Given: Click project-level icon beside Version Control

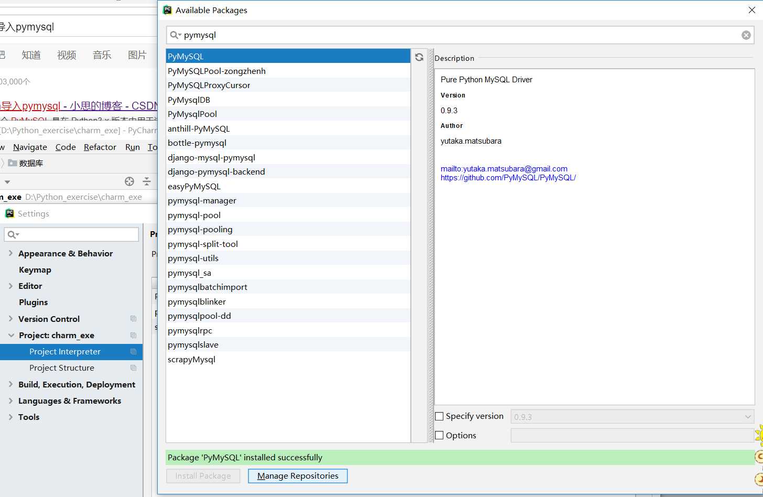Looking at the screenshot, I should tap(133, 319).
